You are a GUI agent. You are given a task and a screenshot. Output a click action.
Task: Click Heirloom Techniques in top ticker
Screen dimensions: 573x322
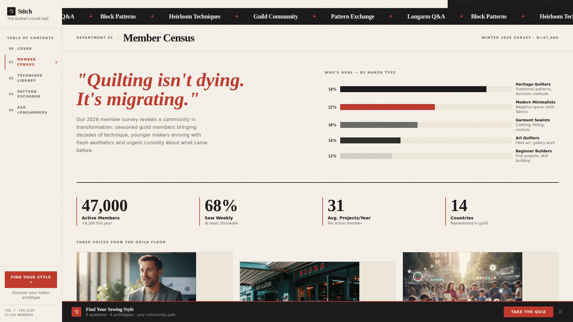point(195,16)
